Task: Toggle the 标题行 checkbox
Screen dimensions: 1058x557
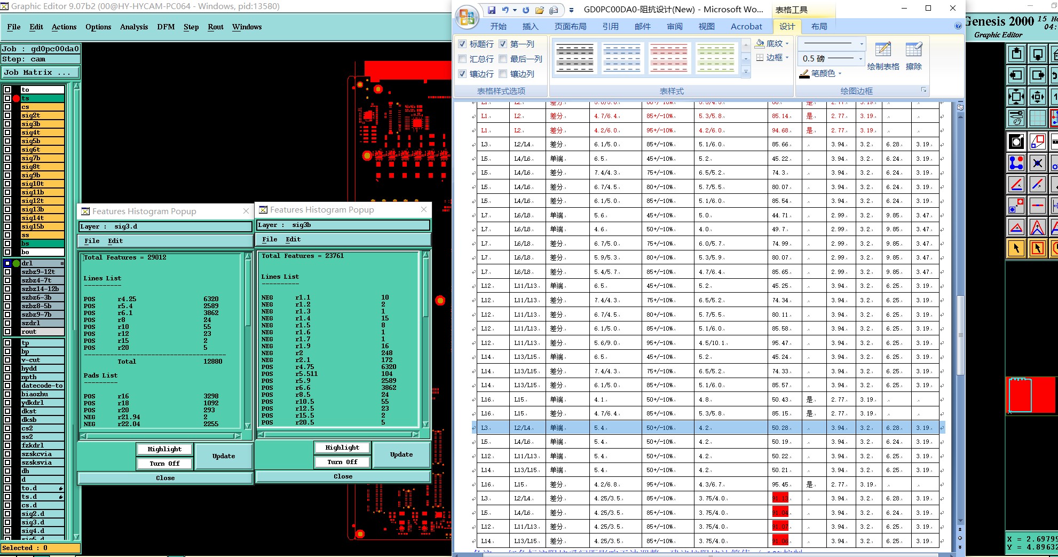Action: (462, 44)
